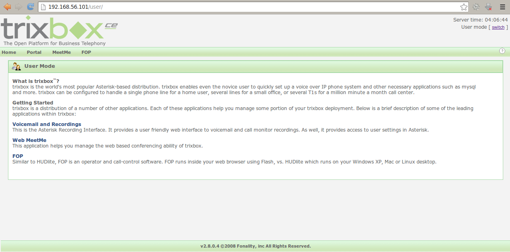Viewport: 510px width, 252px height.
Task: Click the blue FOP application heading
Action: click(x=18, y=156)
